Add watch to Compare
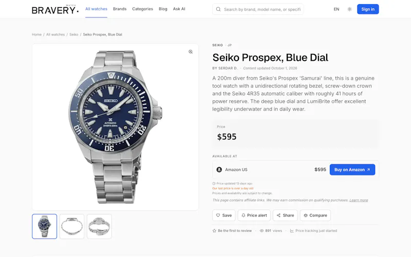411x257 pixels. click(315, 215)
